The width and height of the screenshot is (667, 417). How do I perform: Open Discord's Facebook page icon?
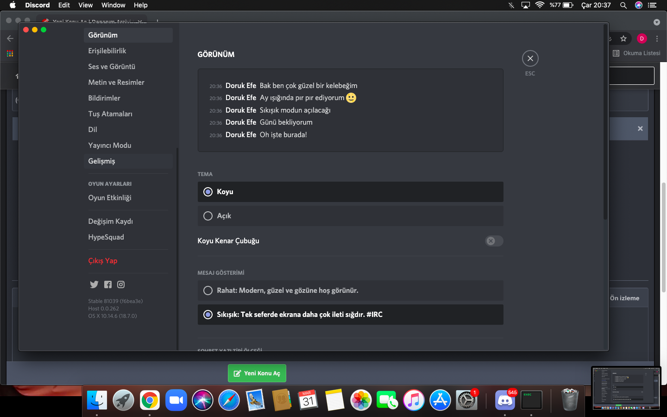[x=108, y=284]
